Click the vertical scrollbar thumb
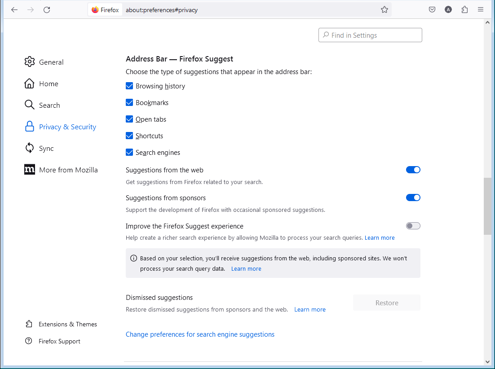 487,206
